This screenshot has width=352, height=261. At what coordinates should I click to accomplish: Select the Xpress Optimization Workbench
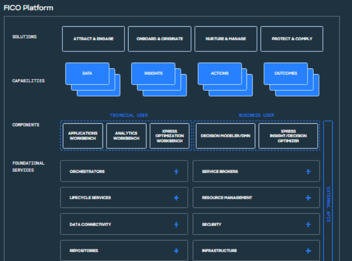click(x=170, y=136)
